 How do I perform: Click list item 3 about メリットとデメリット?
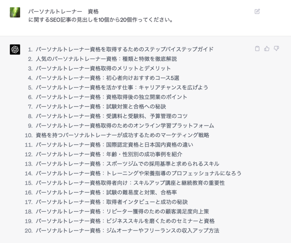[103, 68]
